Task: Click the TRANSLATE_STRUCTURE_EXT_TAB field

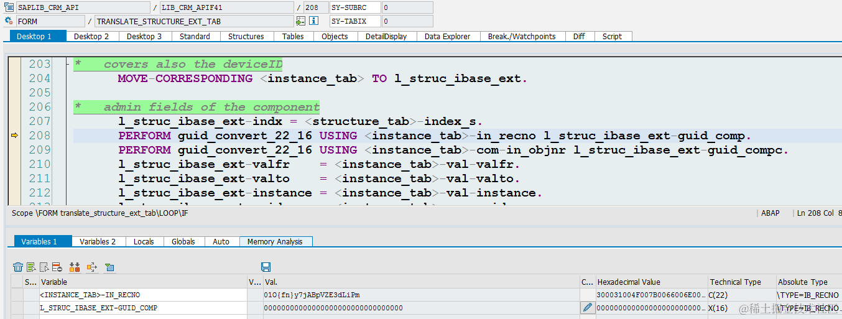Action: [x=194, y=21]
